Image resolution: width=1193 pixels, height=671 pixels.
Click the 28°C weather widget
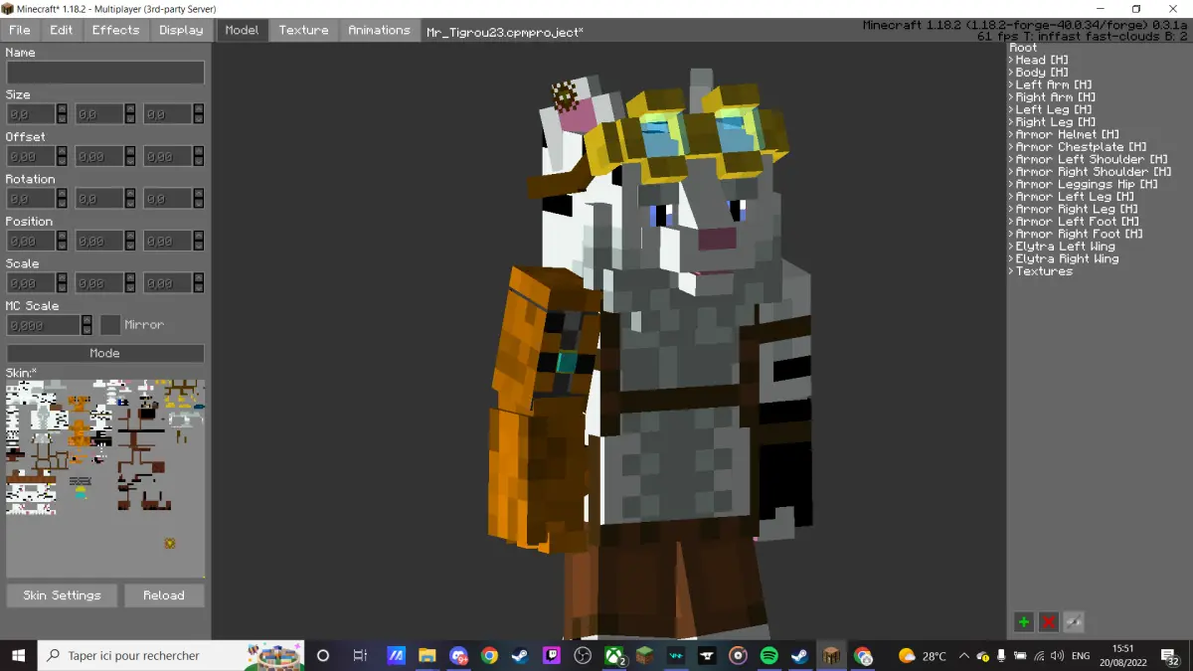tap(922, 656)
